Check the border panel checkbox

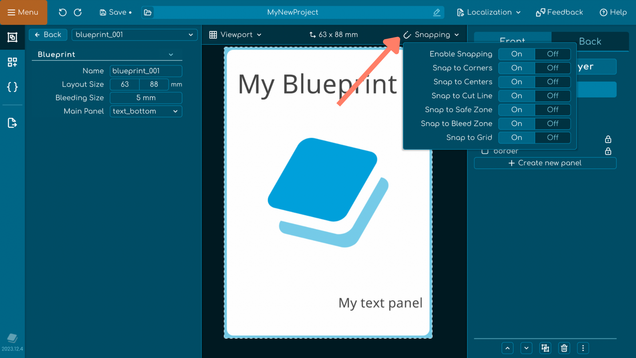click(x=485, y=151)
